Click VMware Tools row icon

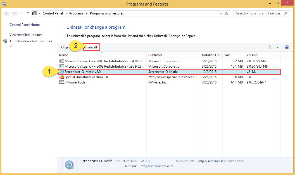61,82
